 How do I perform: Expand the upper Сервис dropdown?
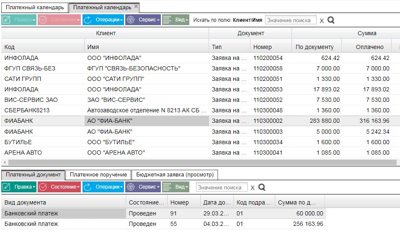point(143,20)
